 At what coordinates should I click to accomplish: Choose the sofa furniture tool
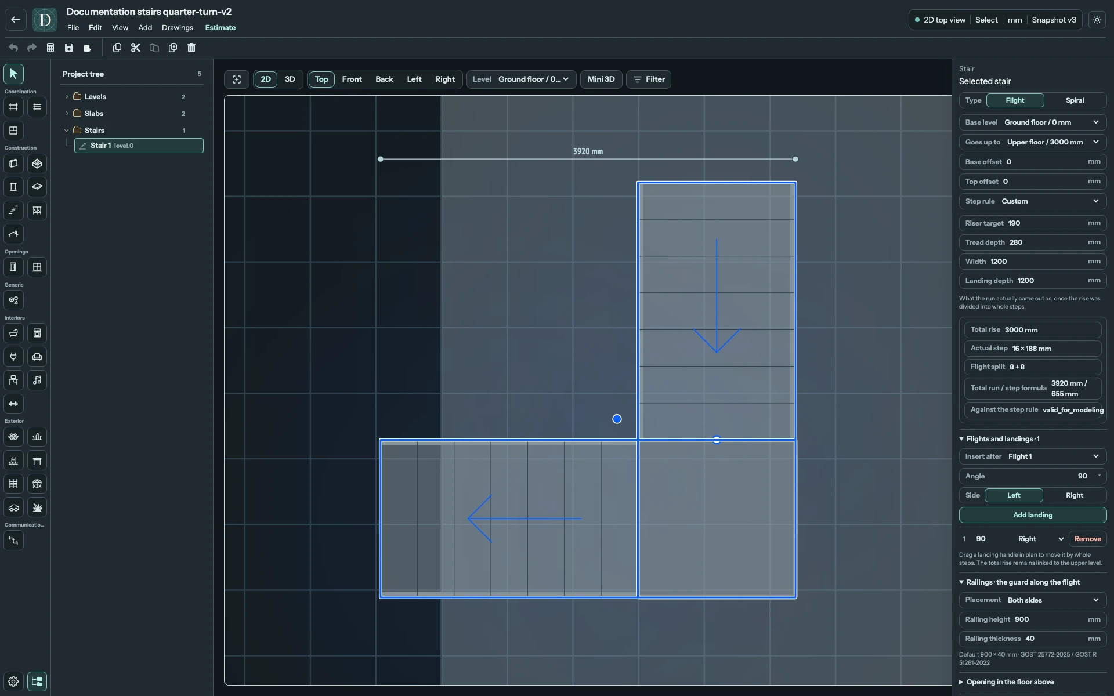pyautogui.click(x=37, y=357)
